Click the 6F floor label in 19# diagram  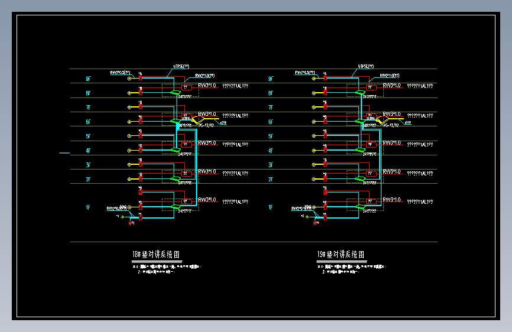270,122
